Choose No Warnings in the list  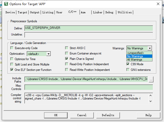139,56
